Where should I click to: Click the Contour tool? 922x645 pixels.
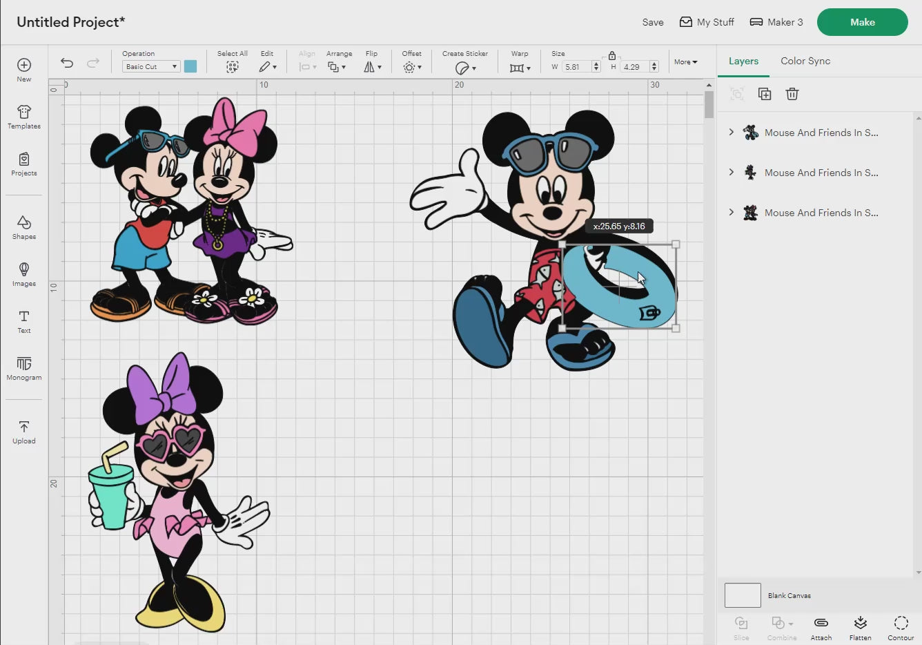[901, 628]
